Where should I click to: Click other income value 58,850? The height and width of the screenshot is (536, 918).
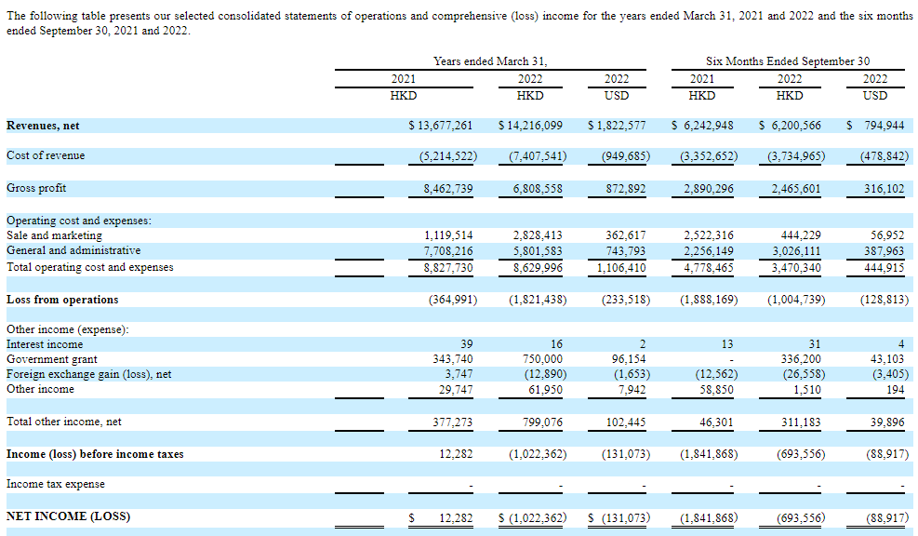716,390
